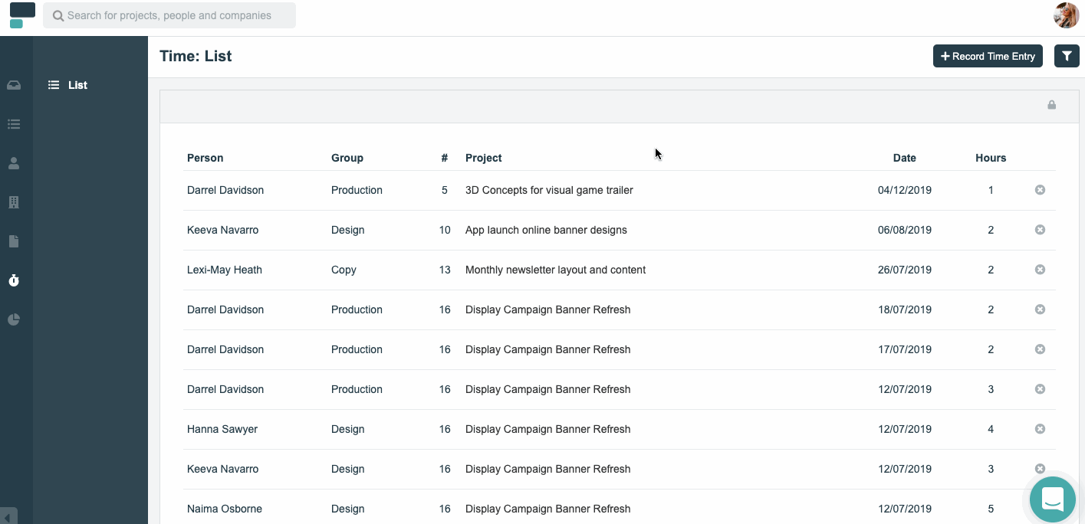This screenshot has width=1085, height=524.
Task: Open the documents sidebar icon
Action: (14, 241)
